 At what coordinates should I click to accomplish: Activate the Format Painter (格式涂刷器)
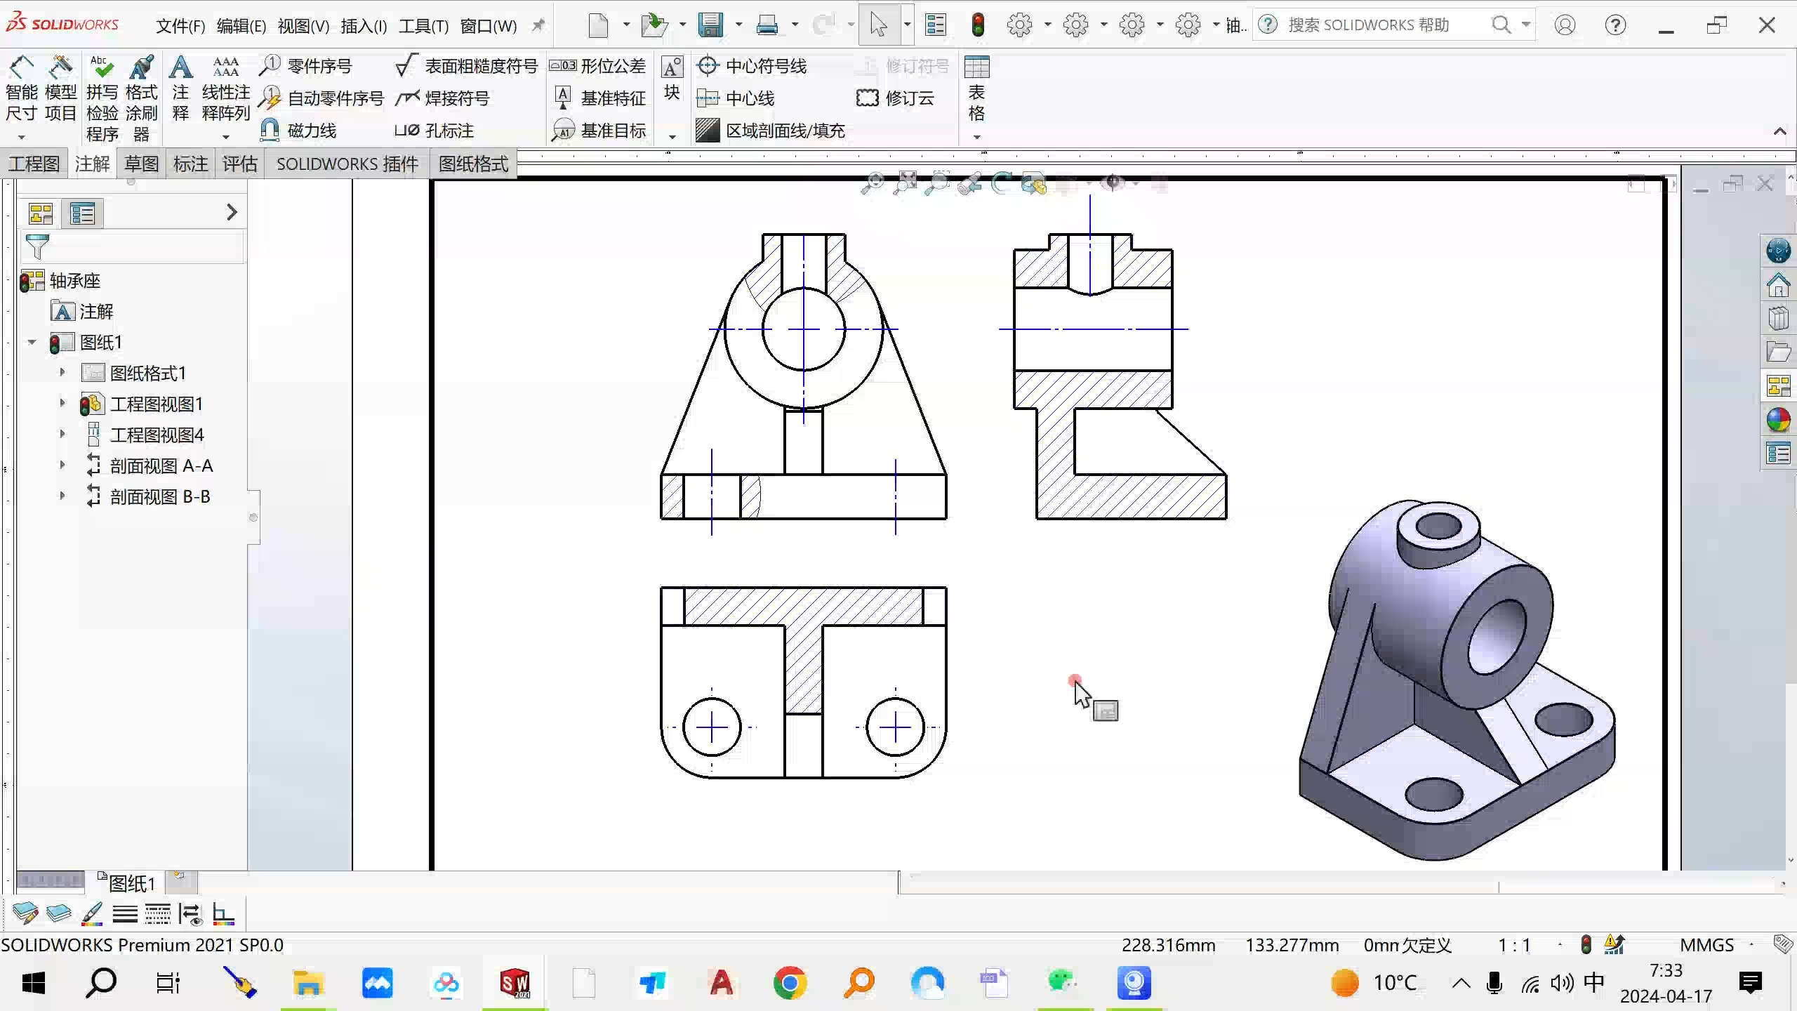pos(141,98)
